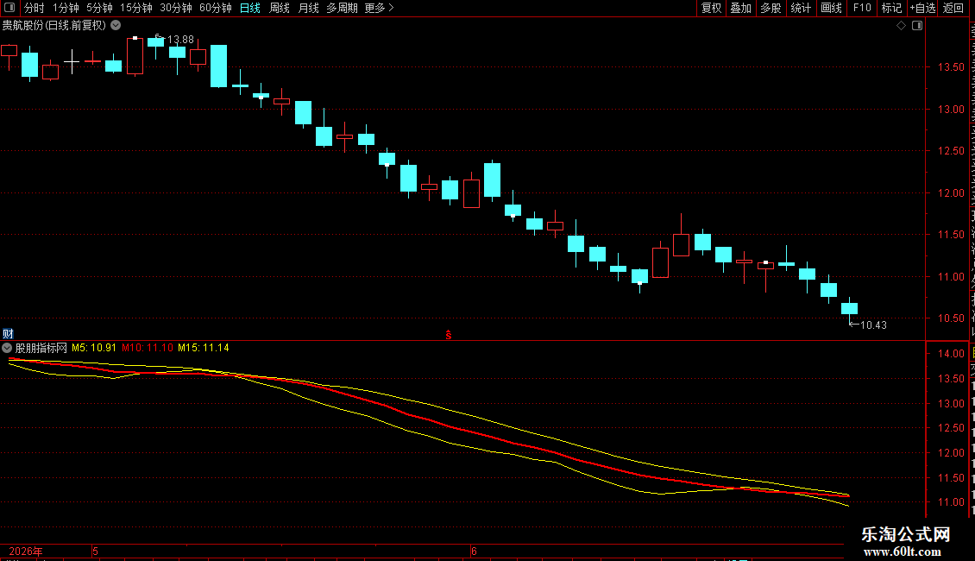Expand dropdown beside 股朋指标网 indicator
The image size is (975, 561).
pyautogui.click(x=7, y=348)
